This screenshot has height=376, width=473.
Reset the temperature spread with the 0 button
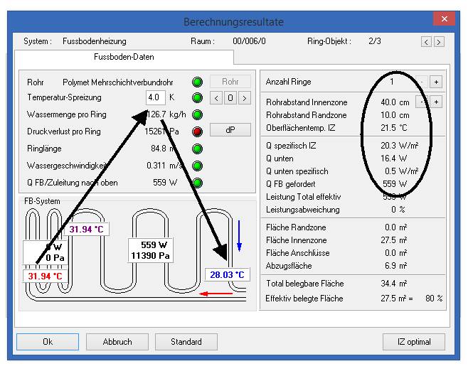coord(230,97)
